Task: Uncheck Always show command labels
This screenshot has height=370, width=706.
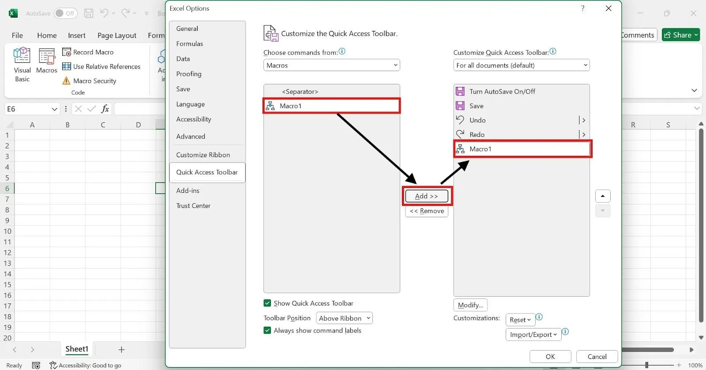Action: click(x=267, y=330)
